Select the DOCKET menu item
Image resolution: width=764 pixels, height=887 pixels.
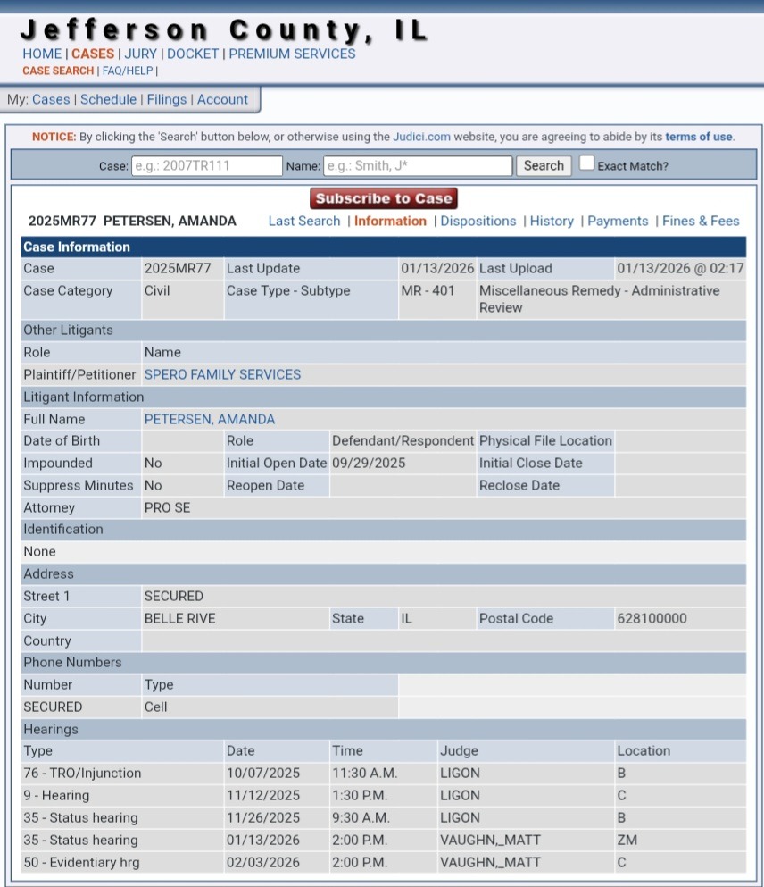[193, 54]
